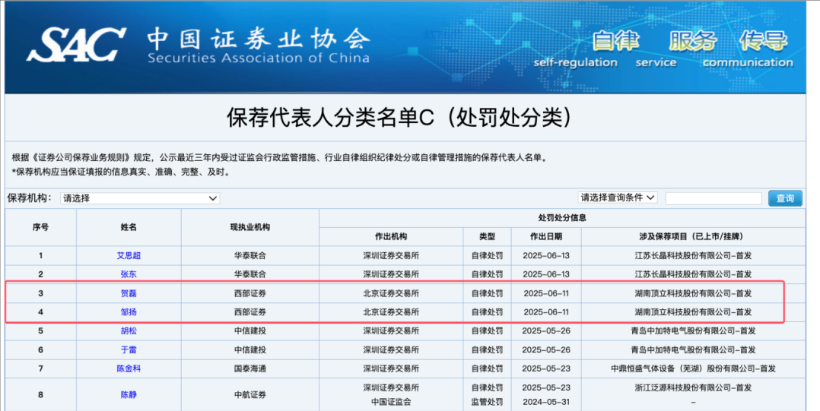Open the 陈金科 name link
The height and width of the screenshot is (411, 820).
129,368
